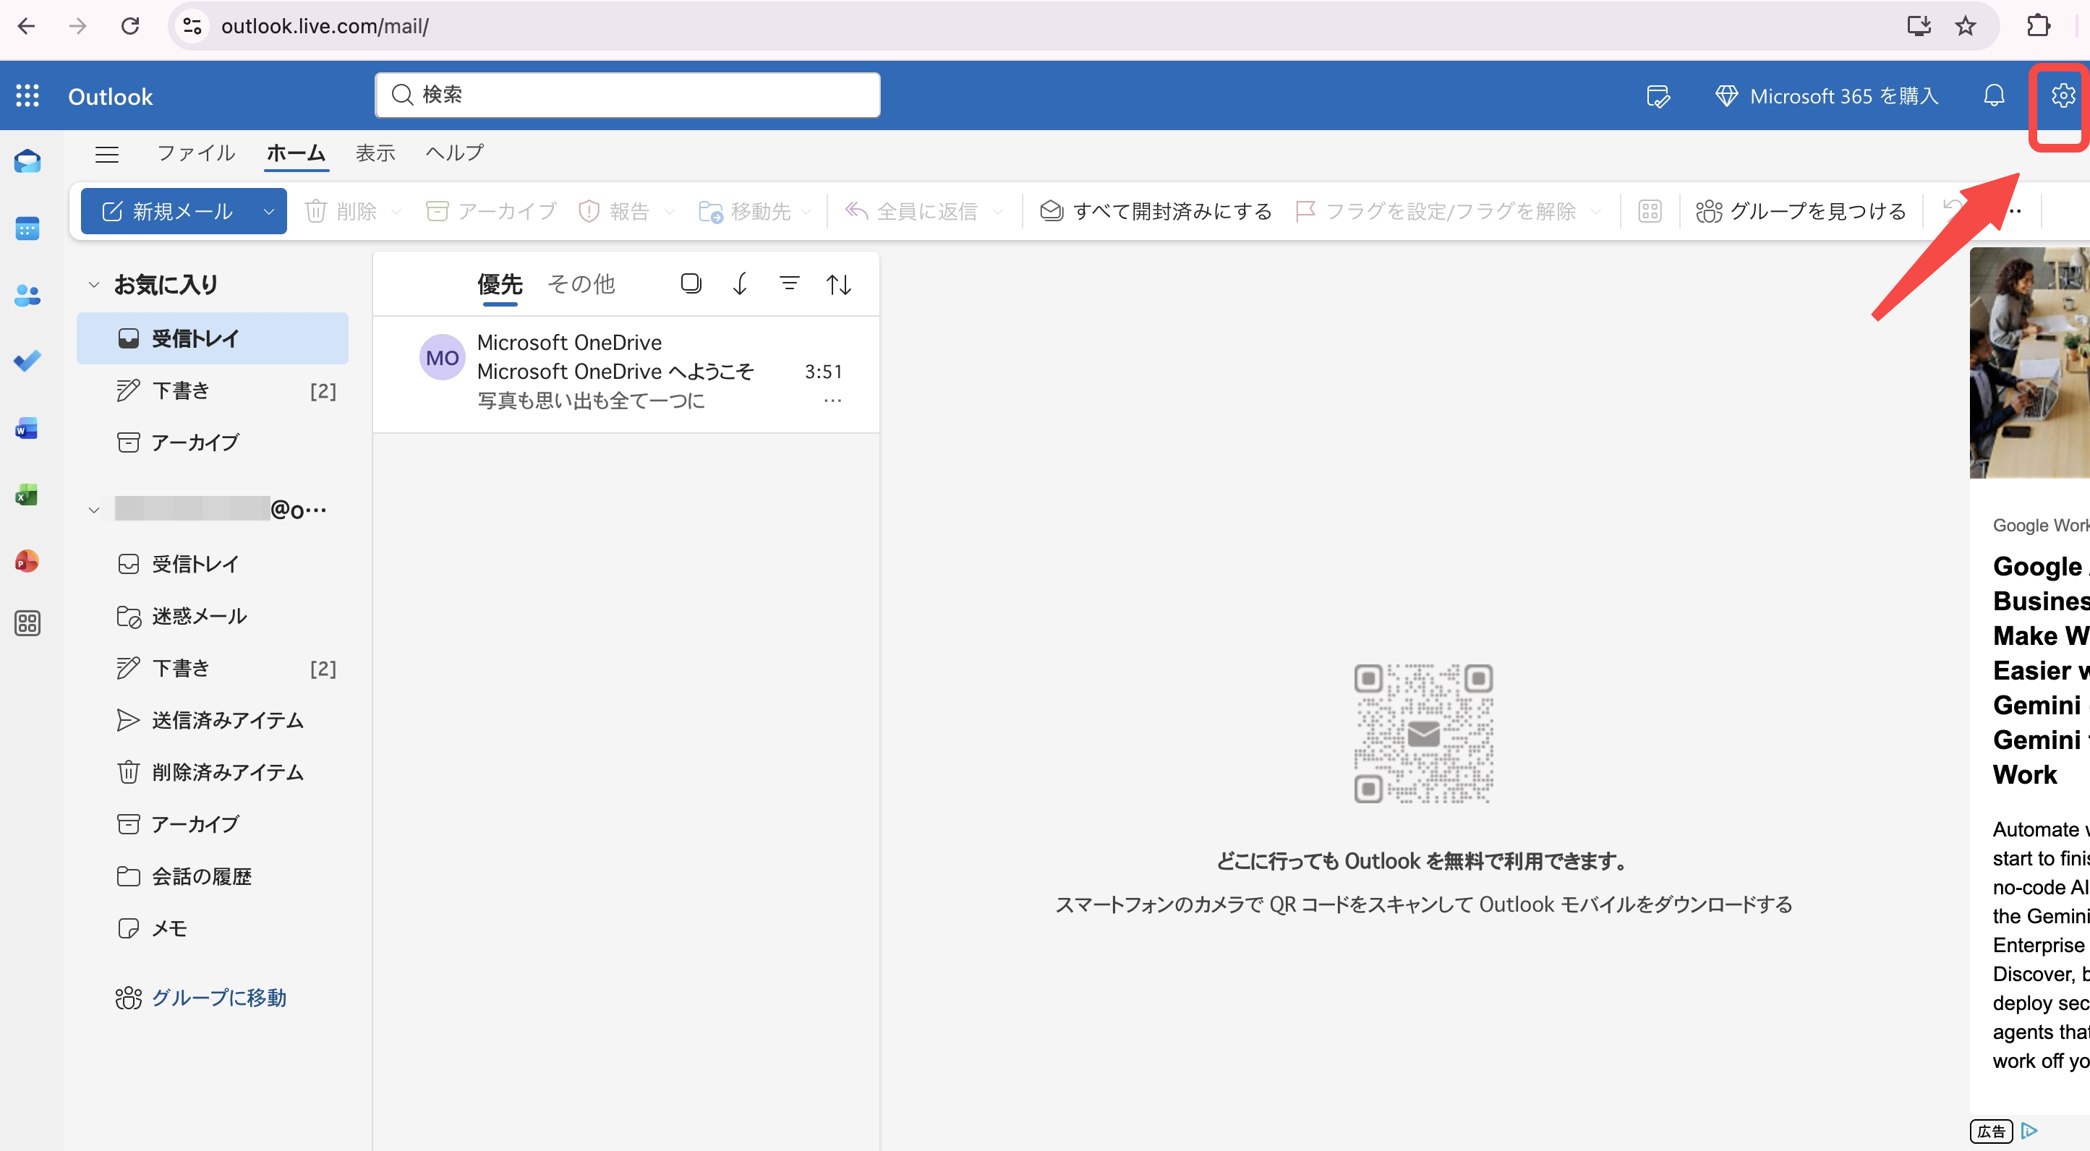Select 優先 inbox tab
The width and height of the screenshot is (2090, 1151).
coord(500,284)
